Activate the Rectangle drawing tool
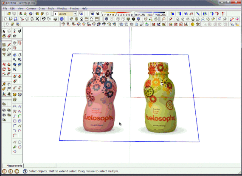This screenshot has width=242, height=176. (4, 45)
